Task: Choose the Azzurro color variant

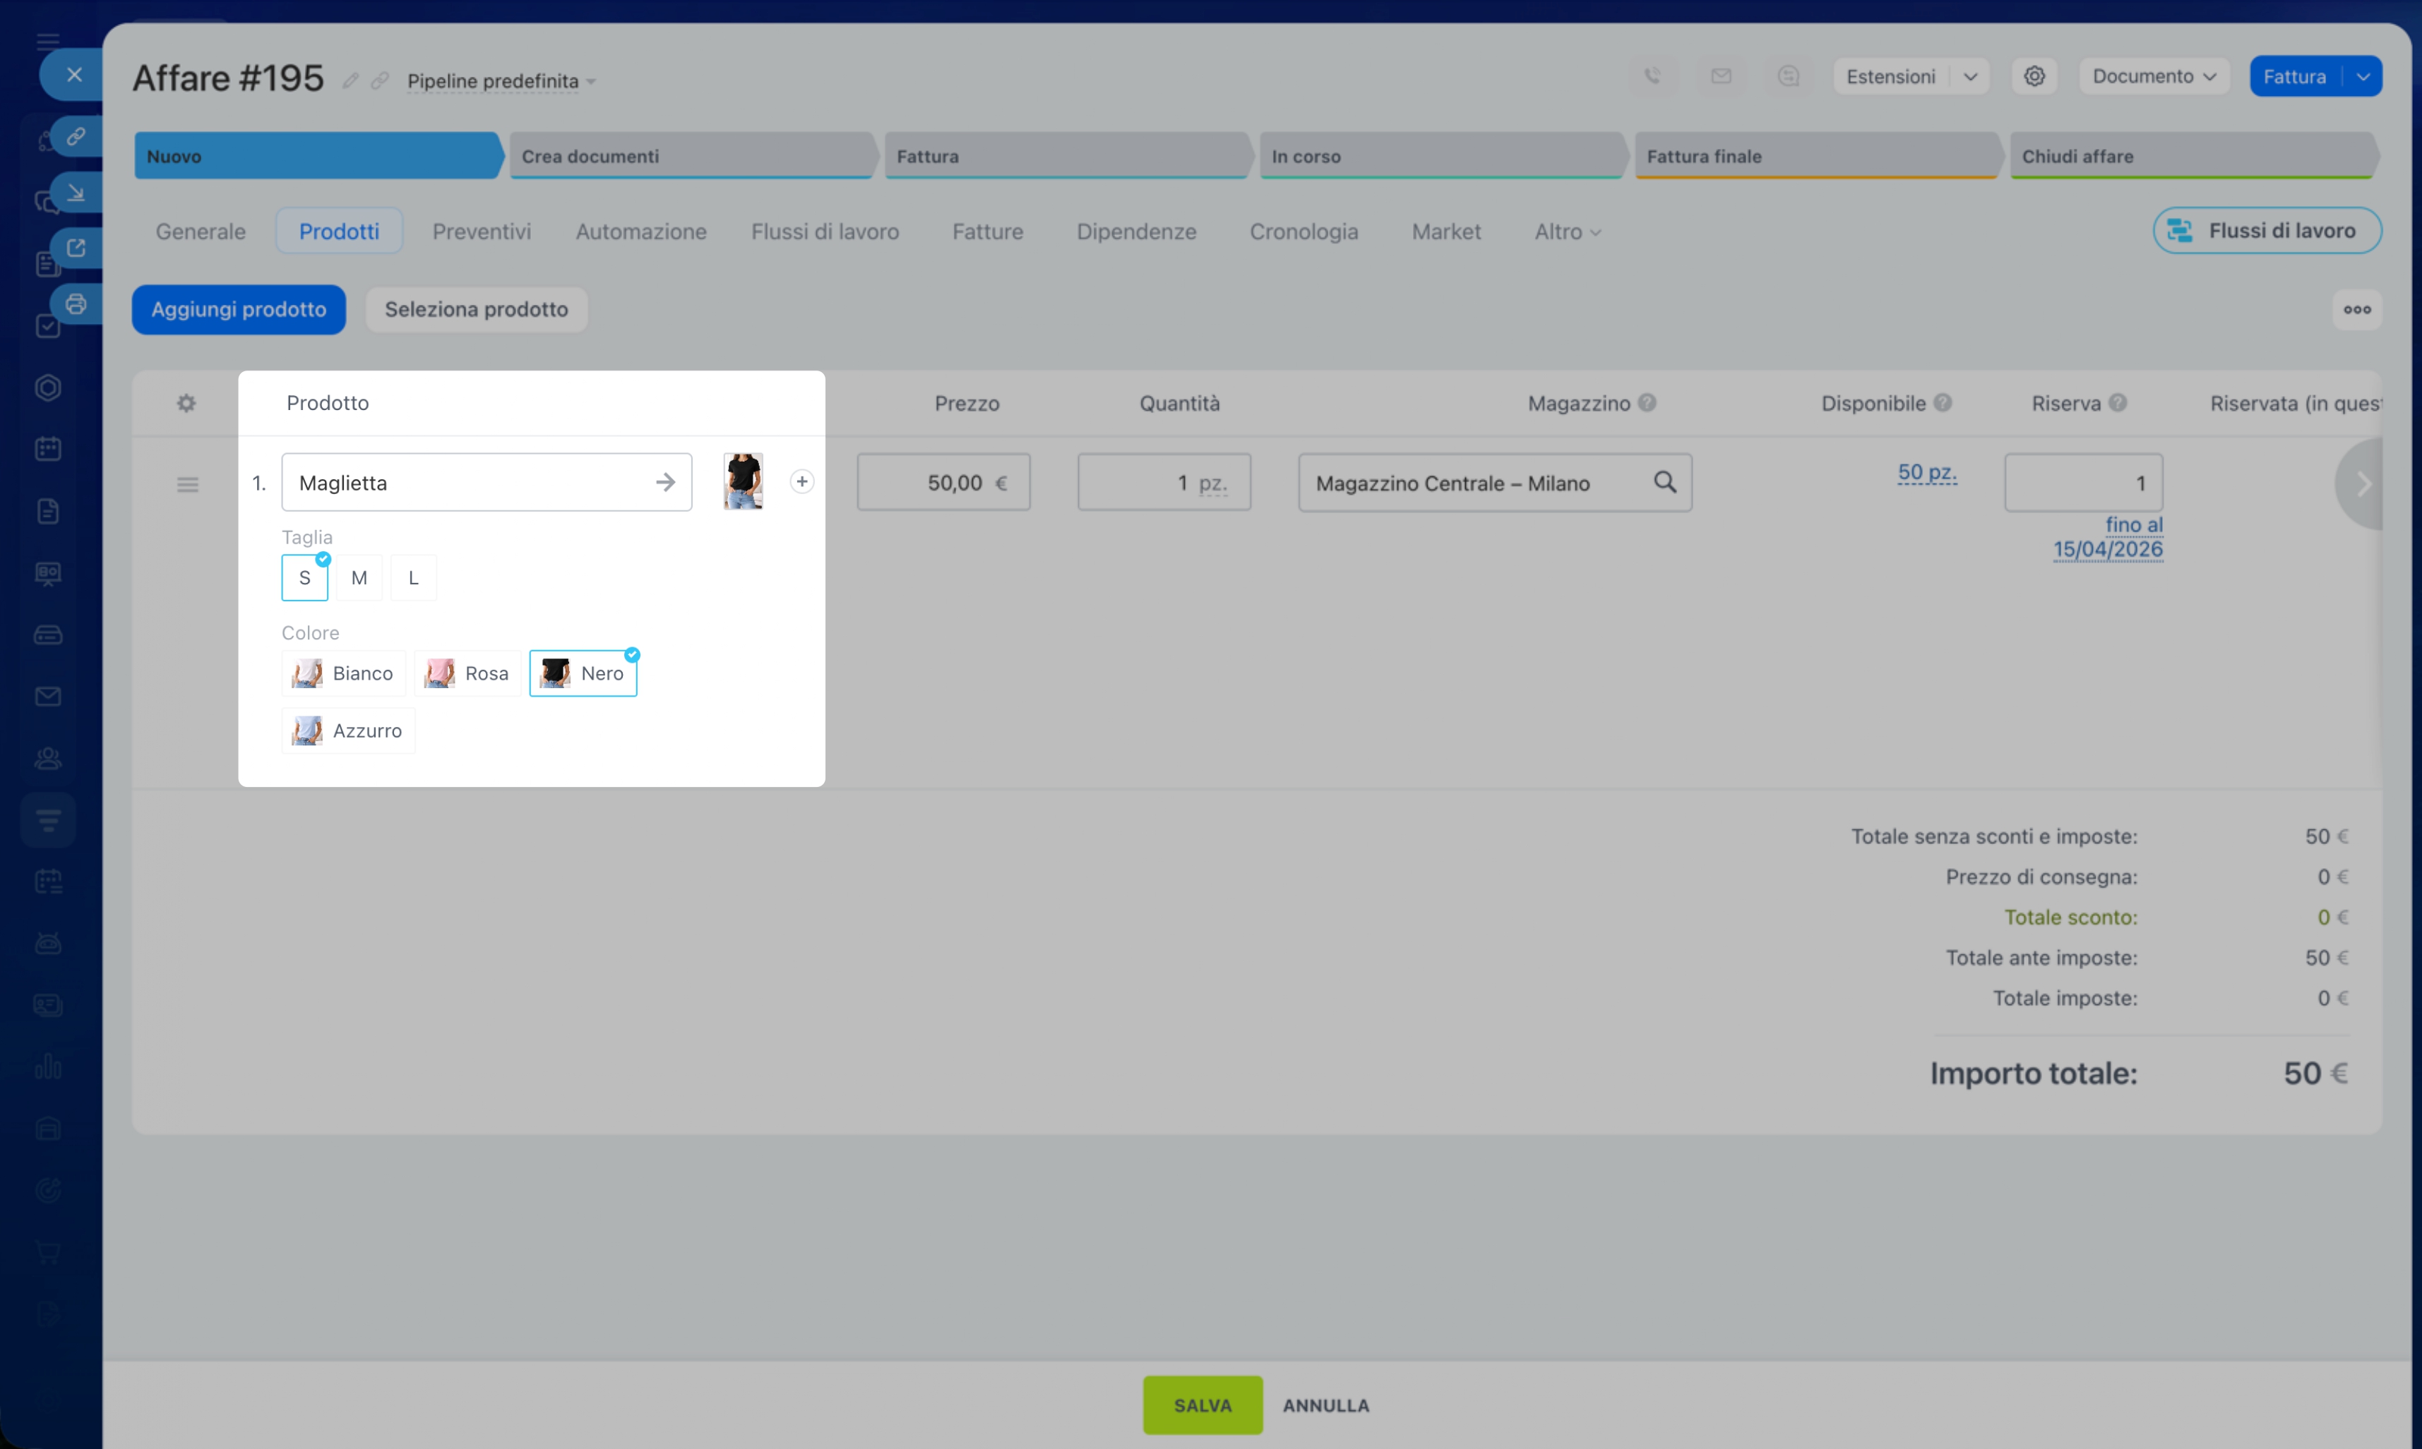Action: [347, 731]
